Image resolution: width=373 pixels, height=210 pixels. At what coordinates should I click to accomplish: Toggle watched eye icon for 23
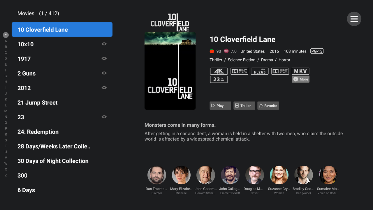tap(104, 117)
